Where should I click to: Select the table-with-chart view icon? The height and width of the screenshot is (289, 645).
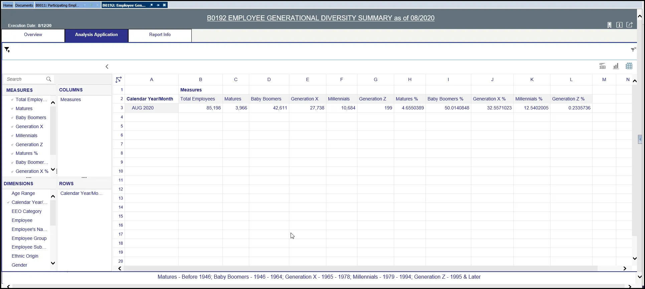602,66
